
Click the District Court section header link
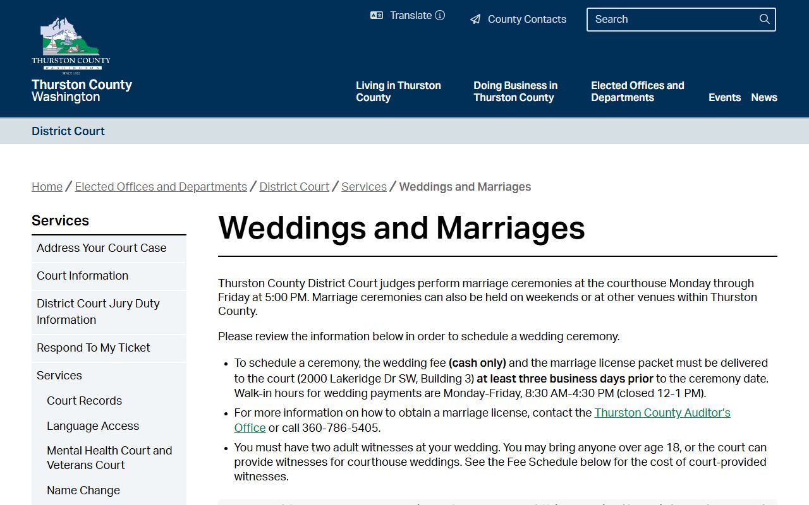68,131
